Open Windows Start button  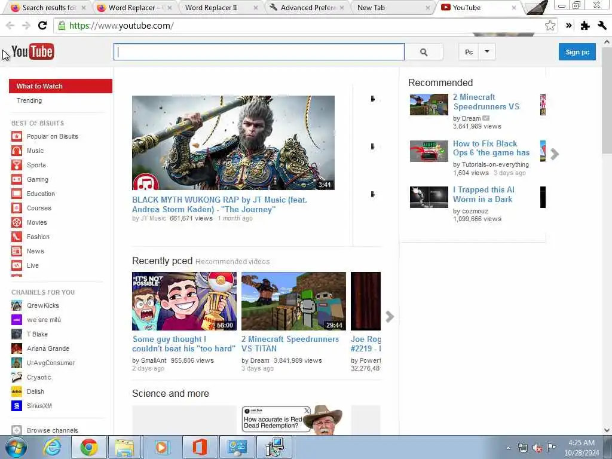[16, 448]
